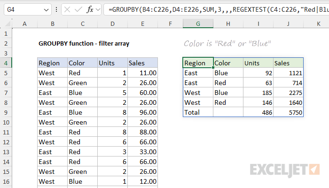Click the 'Sales' header in cell E4
The image size is (329, 188).
point(143,63)
